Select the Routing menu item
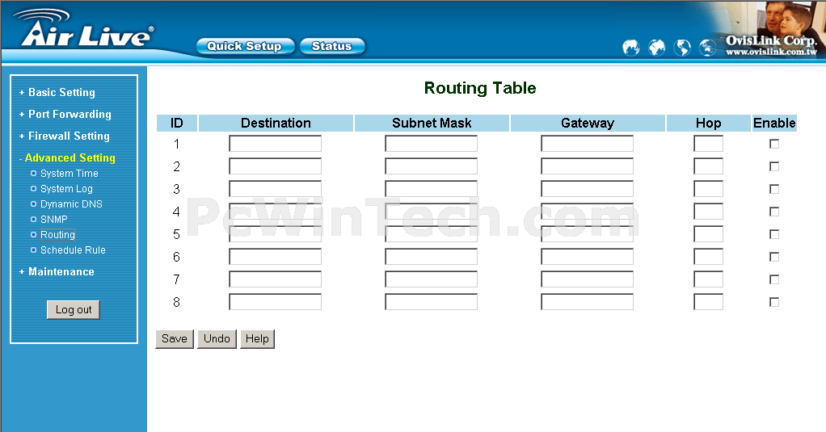This screenshot has width=826, height=432. tap(57, 234)
